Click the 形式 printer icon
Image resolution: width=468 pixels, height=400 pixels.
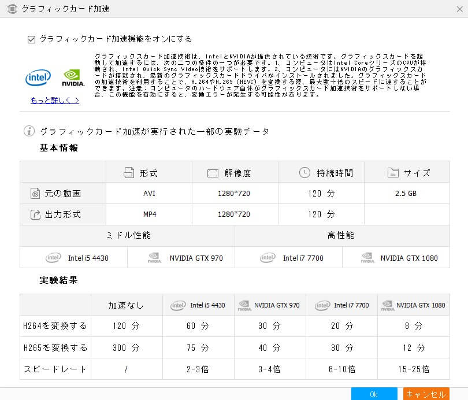tap(129, 172)
